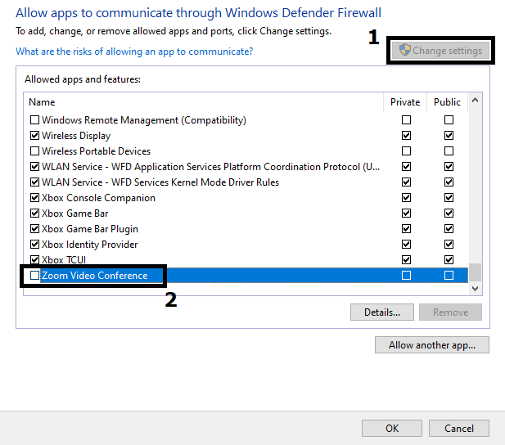Check Public box for Zoom Video Conference
This screenshot has width=505, height=445.
pos(449,276)
